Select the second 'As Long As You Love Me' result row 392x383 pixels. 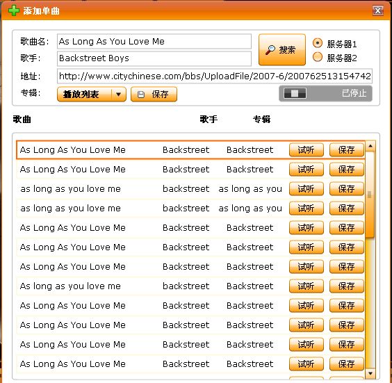click(190, 170)
